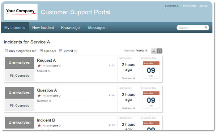The image size is (217, 133).
Task: Click Customer A. under Question A last updated
Action: coord(128,108)
